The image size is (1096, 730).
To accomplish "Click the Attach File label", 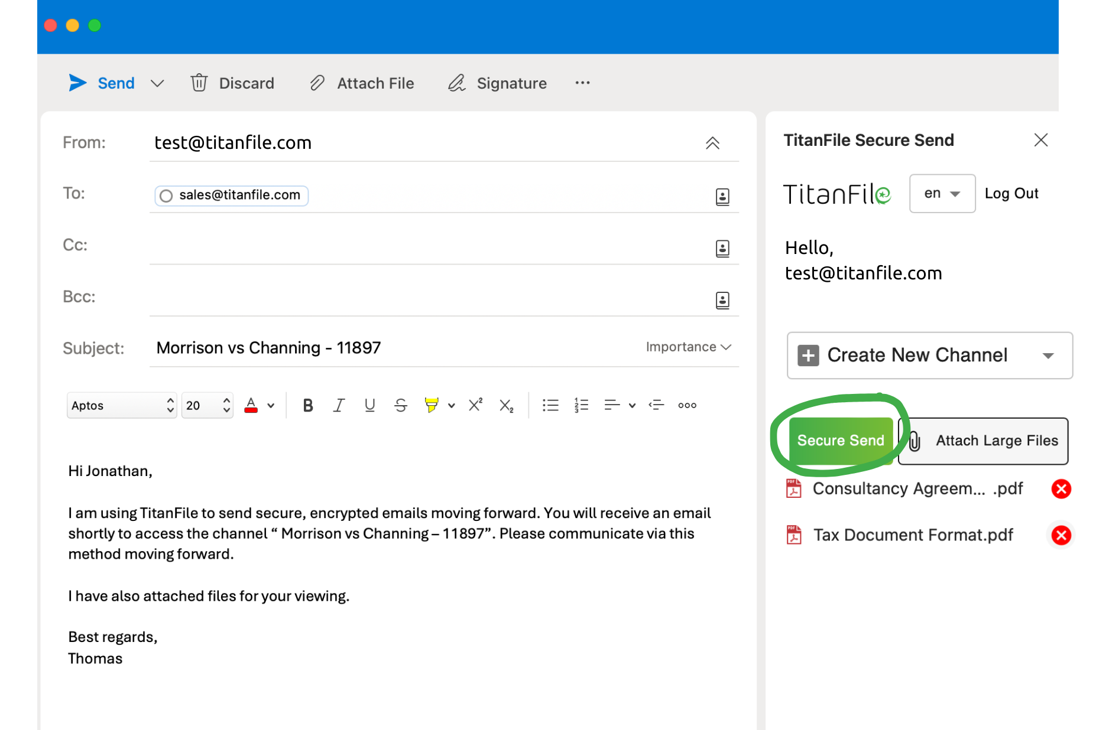I will click(375, 83).
